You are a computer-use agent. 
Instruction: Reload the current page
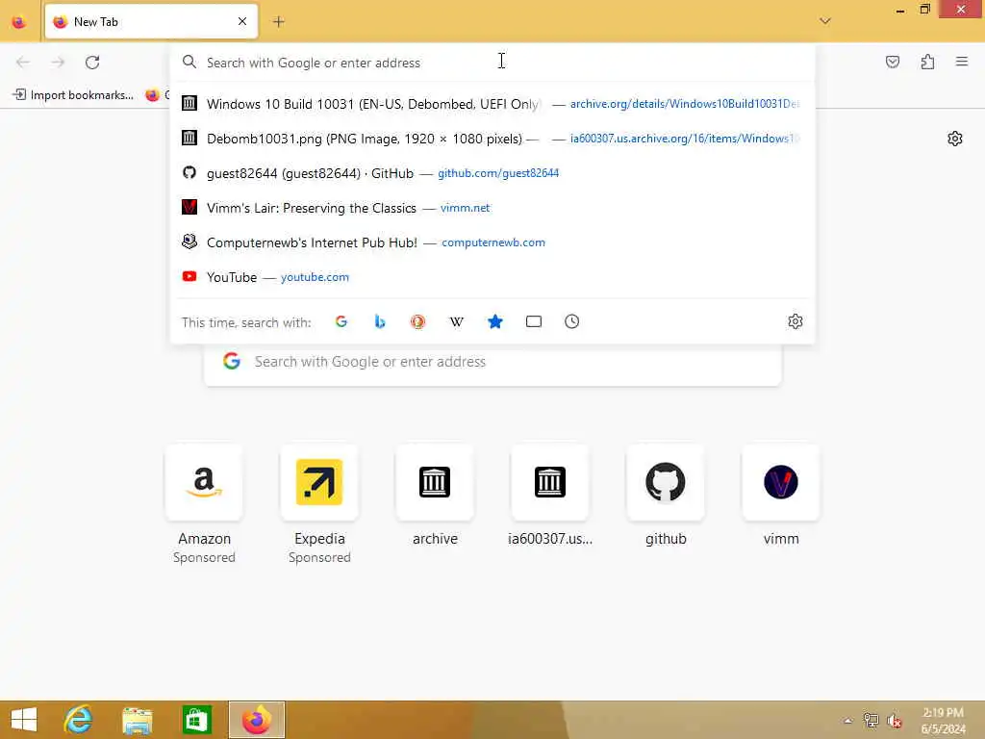[x=92, y=63]
